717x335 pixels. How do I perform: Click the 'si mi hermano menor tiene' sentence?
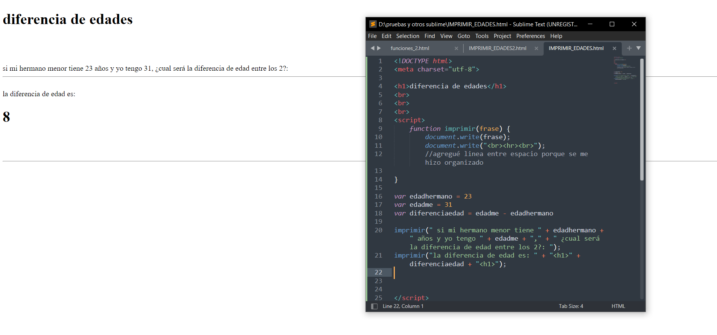point(145,68)
